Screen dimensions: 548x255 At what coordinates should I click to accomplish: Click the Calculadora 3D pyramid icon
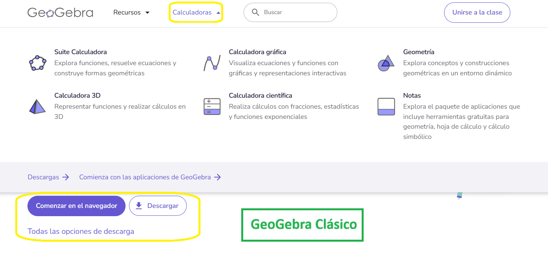38,106
